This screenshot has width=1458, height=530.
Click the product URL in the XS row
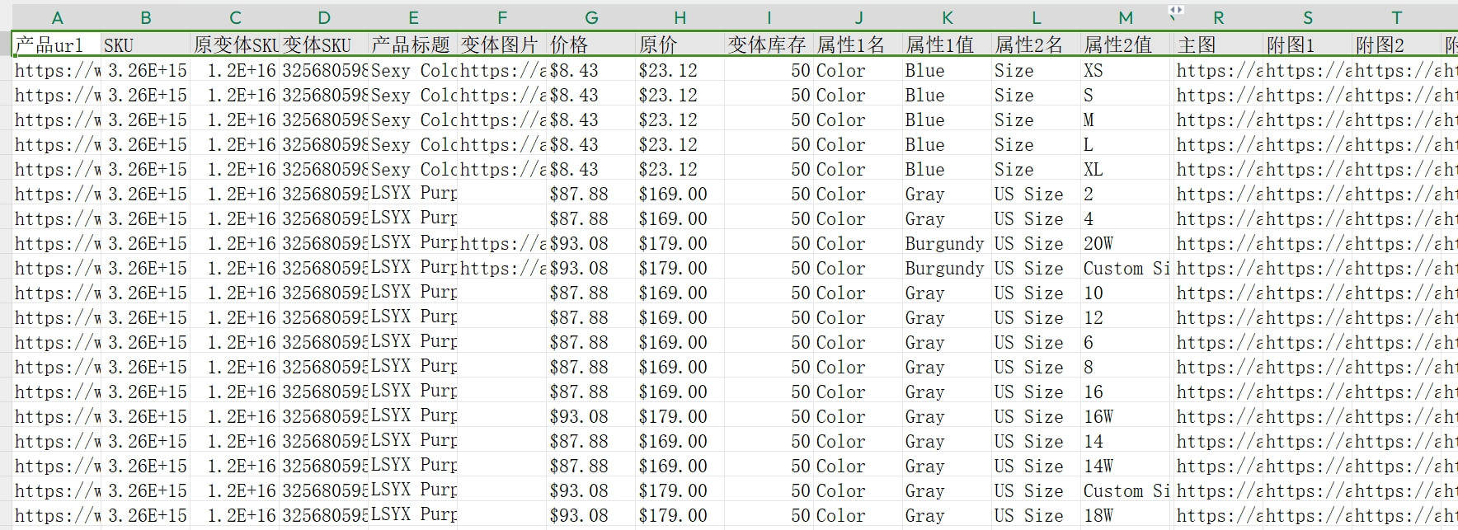pos(57,70)
